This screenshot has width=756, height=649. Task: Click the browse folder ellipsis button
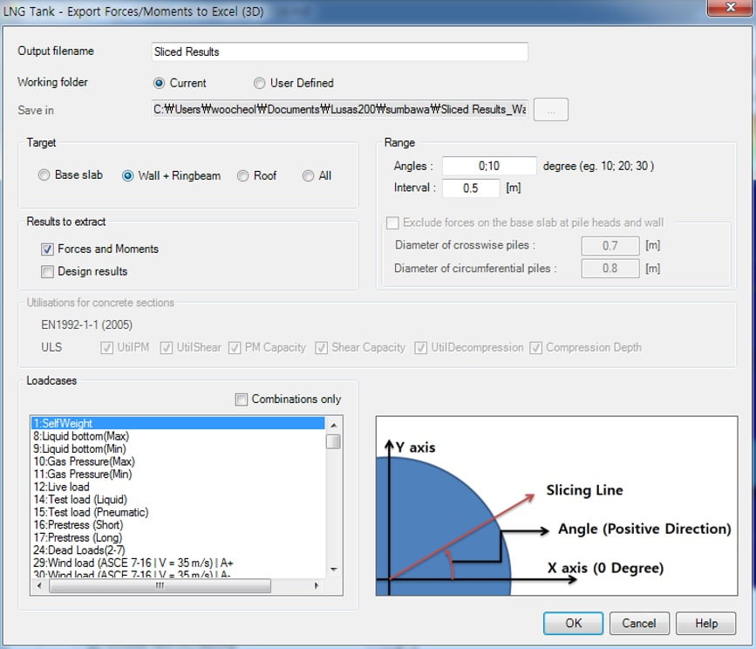[550, 110]
